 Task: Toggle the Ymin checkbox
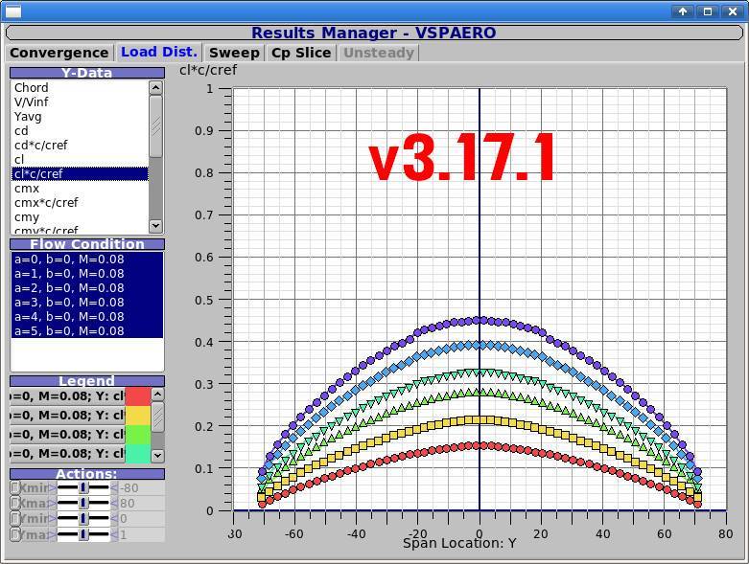tap(14, 518)
